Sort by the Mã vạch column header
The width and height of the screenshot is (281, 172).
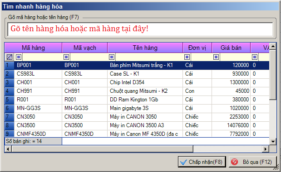[x=85, y=48]
